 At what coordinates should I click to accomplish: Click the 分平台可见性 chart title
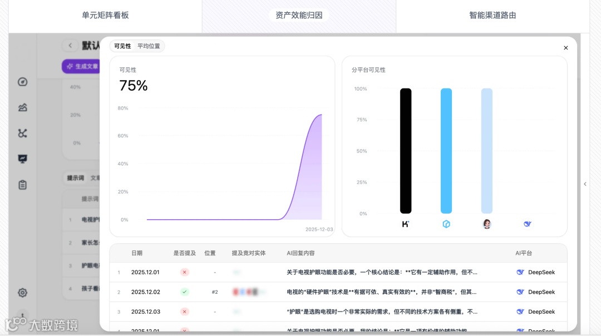tap(368, 70)
